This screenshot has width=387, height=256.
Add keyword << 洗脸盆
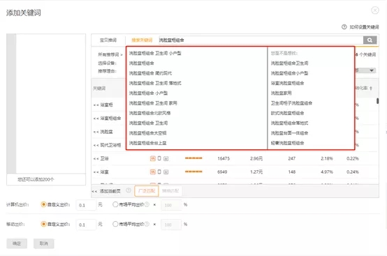[x=103, y=132]
